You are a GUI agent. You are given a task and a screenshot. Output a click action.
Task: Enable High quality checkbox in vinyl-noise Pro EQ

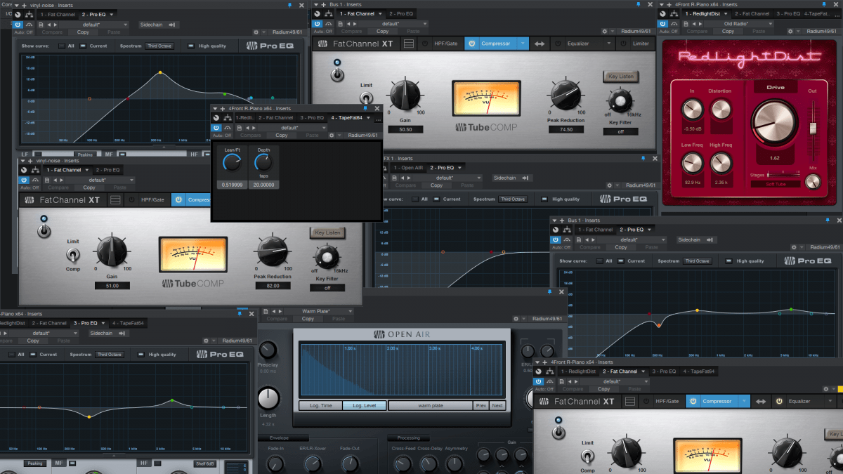tap(192, 46)
